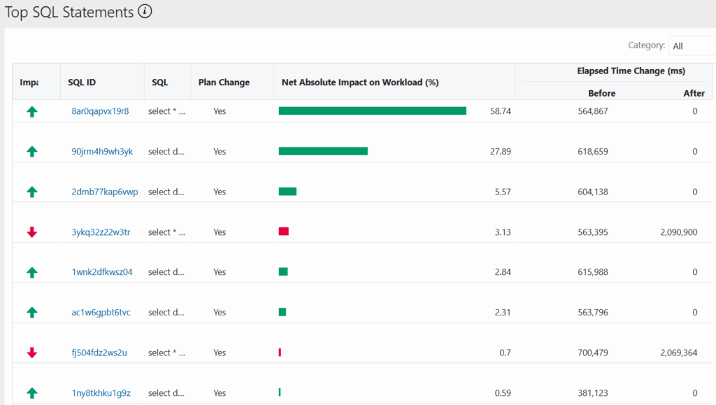Open SQL ID link 3ykq32z22w3tr
This screenshot has width=716, height=405.
pyautogui.click(x=100, y=232)
